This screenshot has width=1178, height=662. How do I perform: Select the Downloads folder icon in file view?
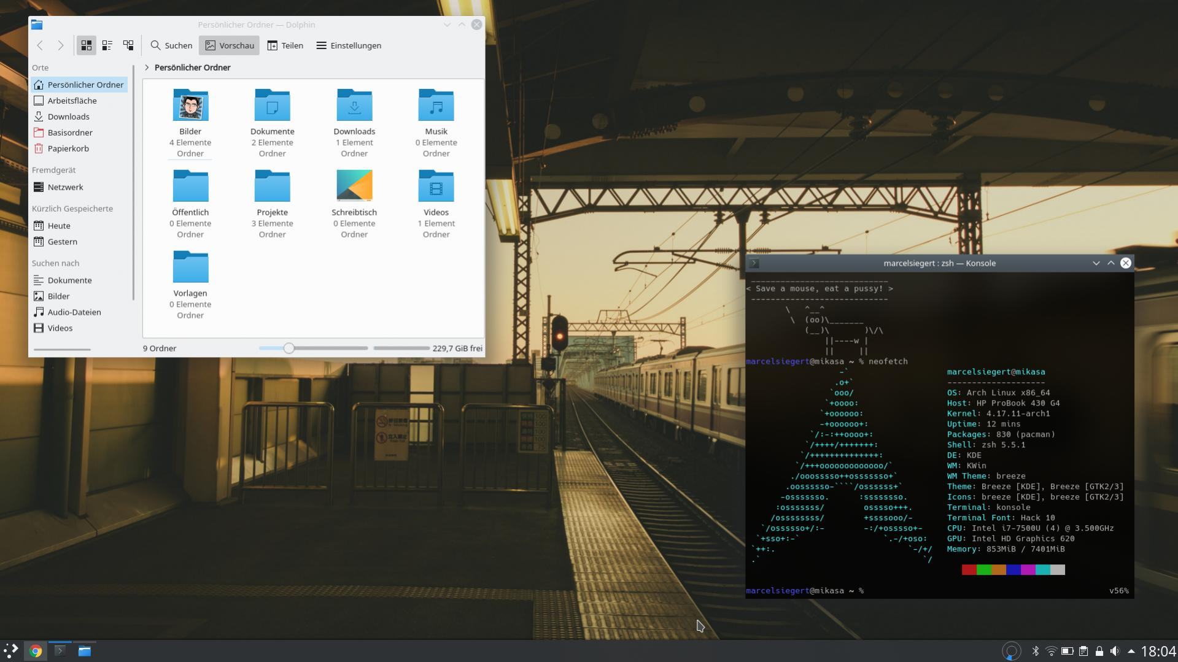tap(354, 105)
